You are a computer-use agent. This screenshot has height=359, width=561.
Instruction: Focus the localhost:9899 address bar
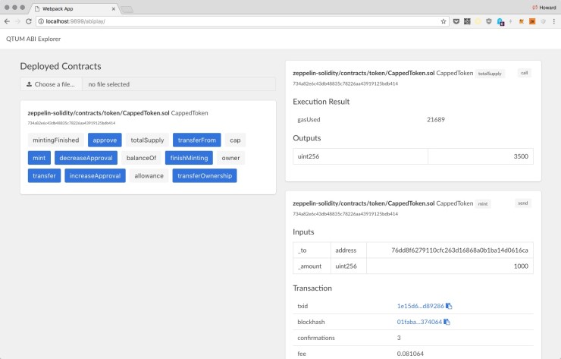[227, 22]
